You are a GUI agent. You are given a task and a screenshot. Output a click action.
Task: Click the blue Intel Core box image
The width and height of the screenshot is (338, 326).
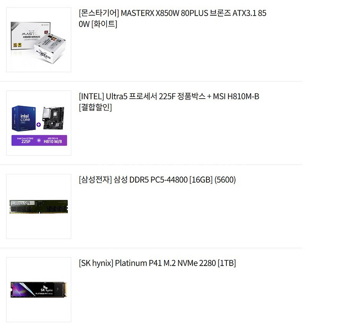[x=23, y=118]
